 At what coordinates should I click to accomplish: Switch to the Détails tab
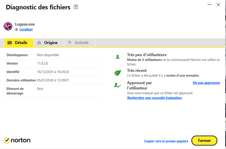pyautogui.click(x=19, y=43)
